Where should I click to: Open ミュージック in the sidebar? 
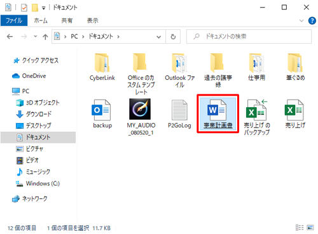pos(34,172)
